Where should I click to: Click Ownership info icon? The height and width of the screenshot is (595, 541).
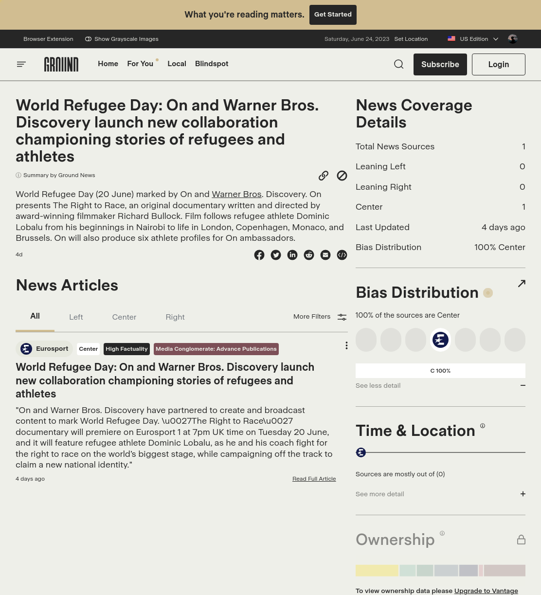[x=442, y=533]
